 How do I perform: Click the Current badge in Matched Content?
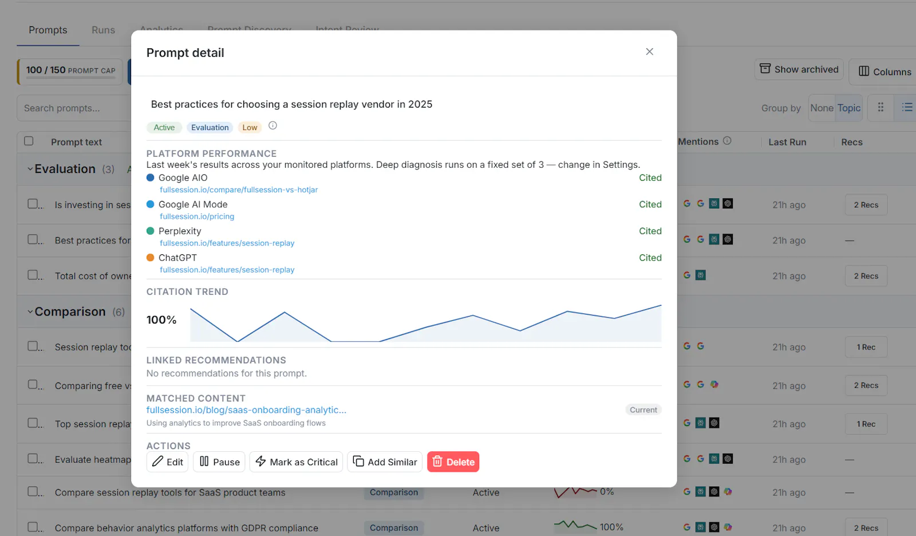tap(643, 410)
